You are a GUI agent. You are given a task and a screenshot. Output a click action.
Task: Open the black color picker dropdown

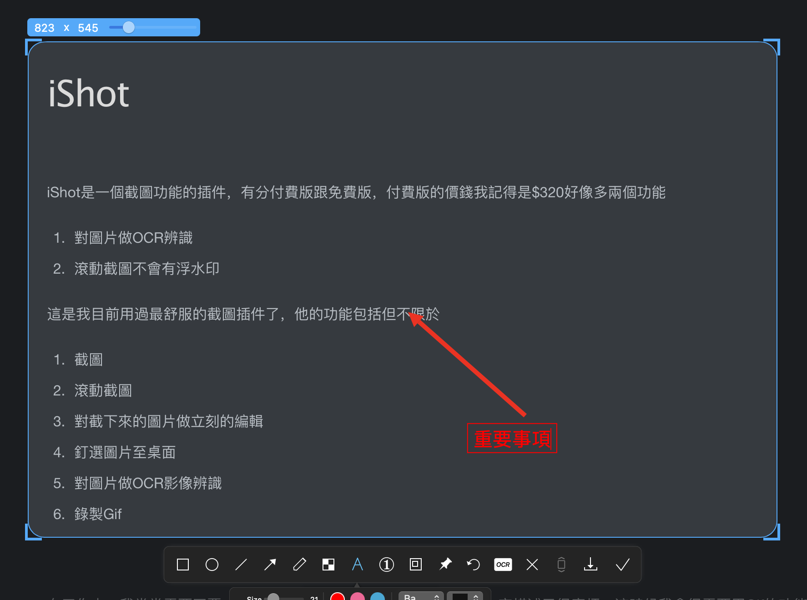pyautogui.click(x=465, y=596)
